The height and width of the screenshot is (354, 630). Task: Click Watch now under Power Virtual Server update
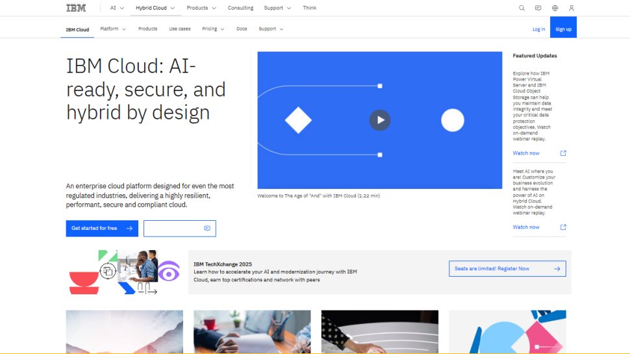[526, 153]
